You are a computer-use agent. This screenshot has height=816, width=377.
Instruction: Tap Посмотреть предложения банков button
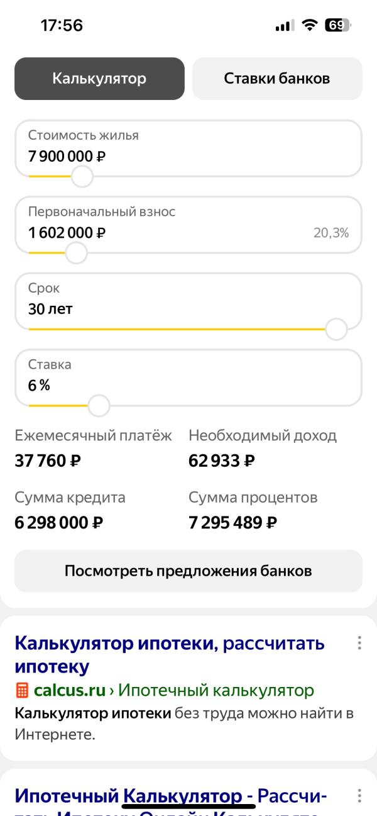click(x=188, y=571)
